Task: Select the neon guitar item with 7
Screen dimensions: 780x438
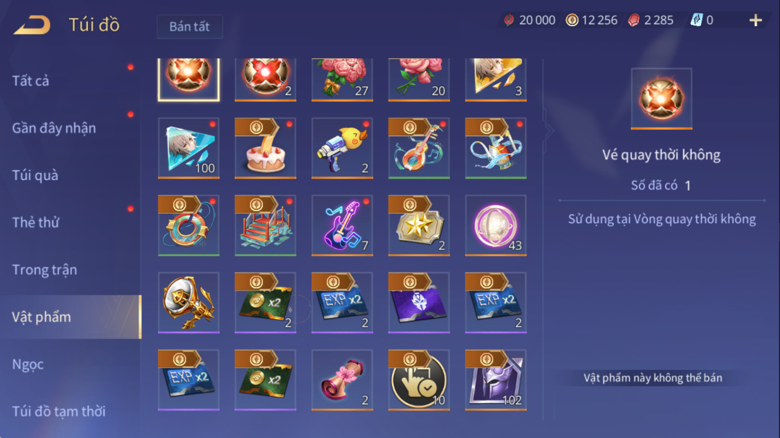Action: [x=342, y=225]
